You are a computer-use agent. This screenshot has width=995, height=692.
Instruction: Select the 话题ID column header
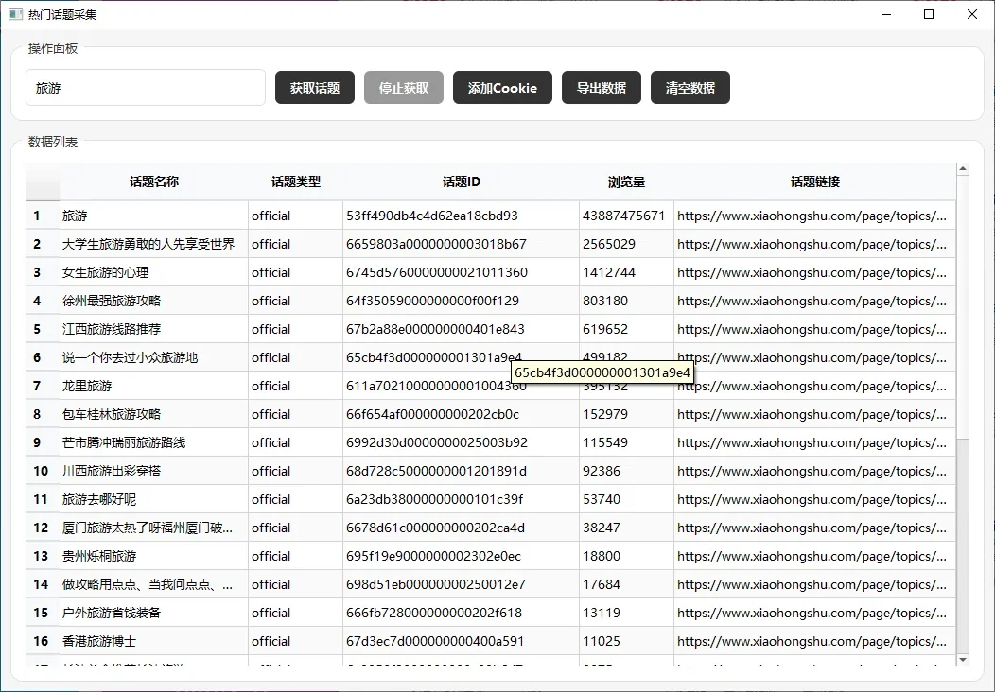[x=462, y=182]
